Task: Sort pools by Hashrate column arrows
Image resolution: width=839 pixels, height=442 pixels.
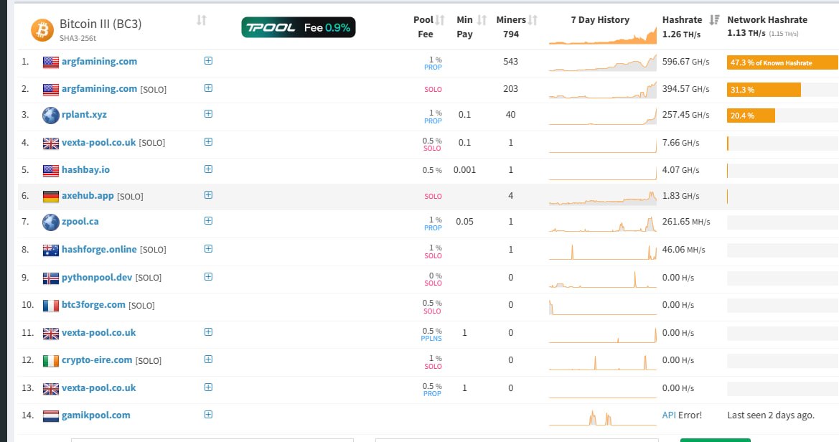Action: click(714, 20)
